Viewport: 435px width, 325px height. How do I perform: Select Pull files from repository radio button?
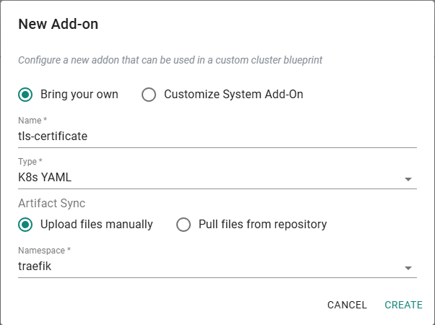tap(184, 225)
